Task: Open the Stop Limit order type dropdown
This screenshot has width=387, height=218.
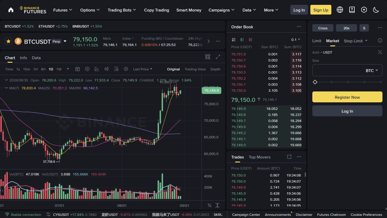Action: click(x=356, y=41)
